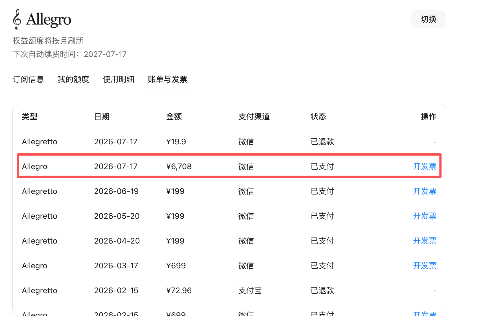Viewport: 481px width, 336px height.
Task: Click the ¥699 amount in the 2026-03-17 row
Action: (176, 266)
